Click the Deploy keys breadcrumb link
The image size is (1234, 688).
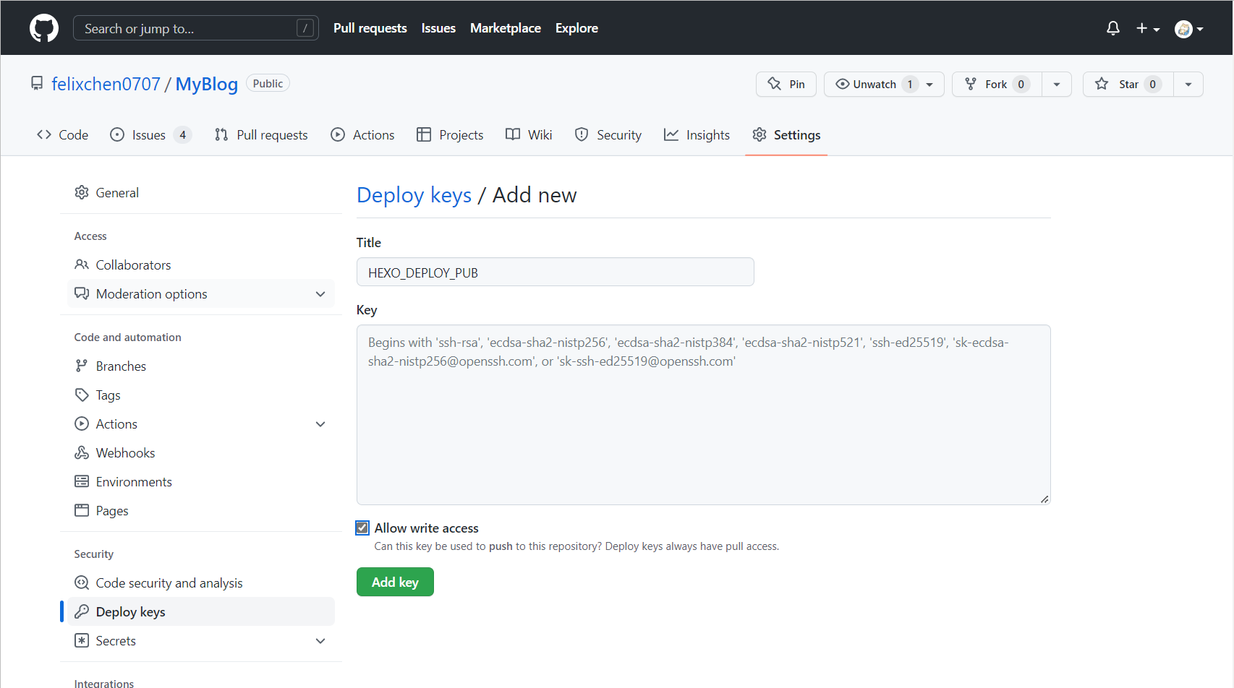tap(414, 195)
